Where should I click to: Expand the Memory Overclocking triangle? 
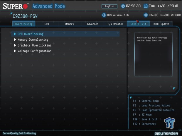[x=15, y=39]
